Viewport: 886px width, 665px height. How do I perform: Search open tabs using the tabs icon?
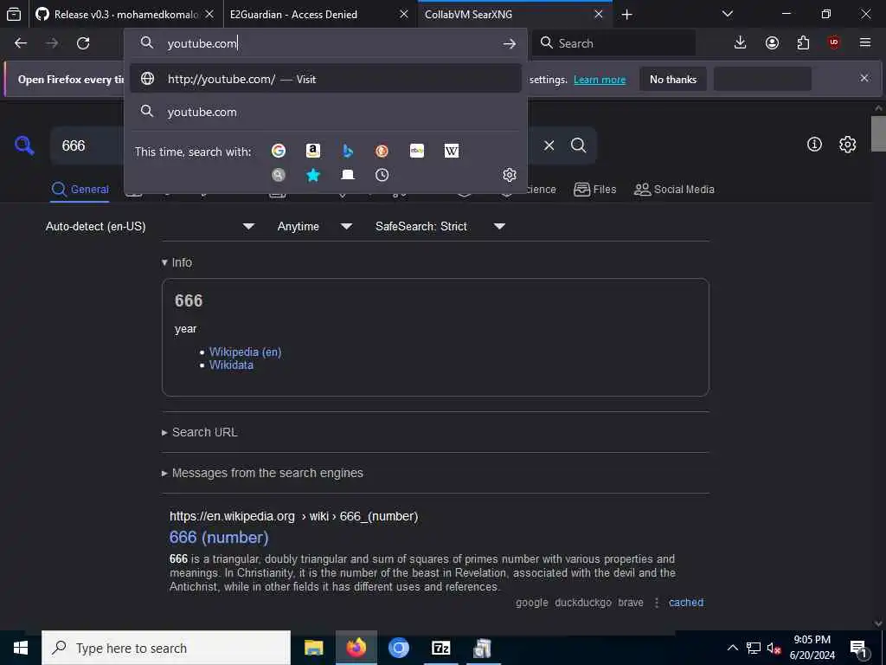tap(348, 175)
